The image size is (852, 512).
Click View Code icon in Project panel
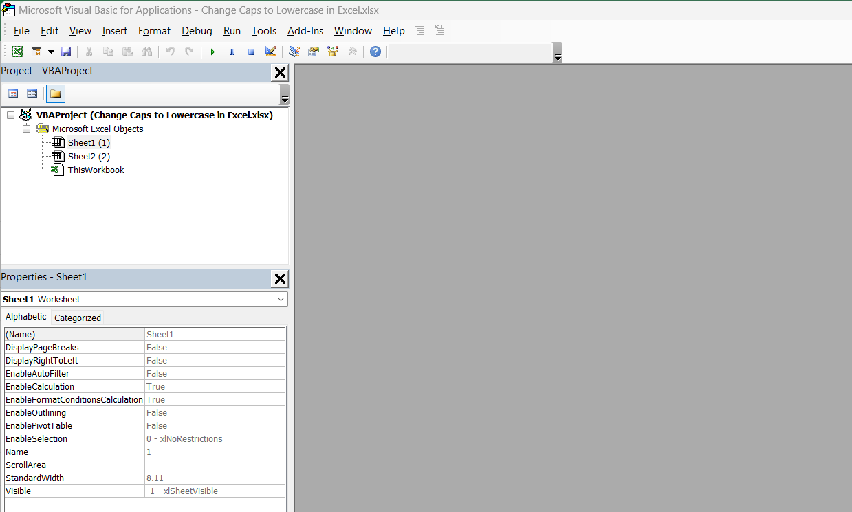(13, 93)
